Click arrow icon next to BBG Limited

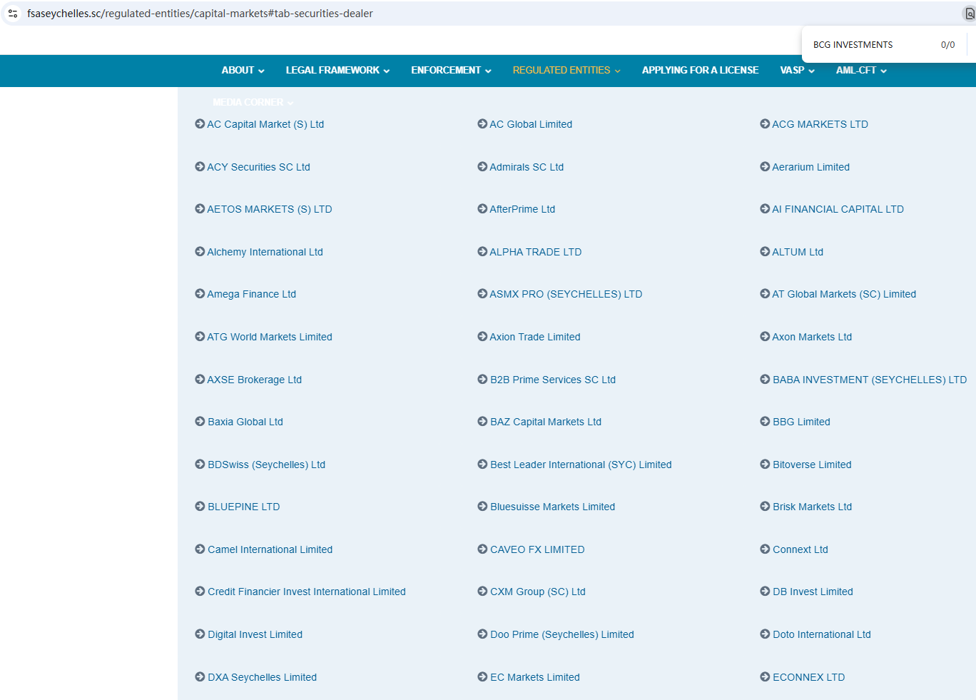(x=765, y=422)
